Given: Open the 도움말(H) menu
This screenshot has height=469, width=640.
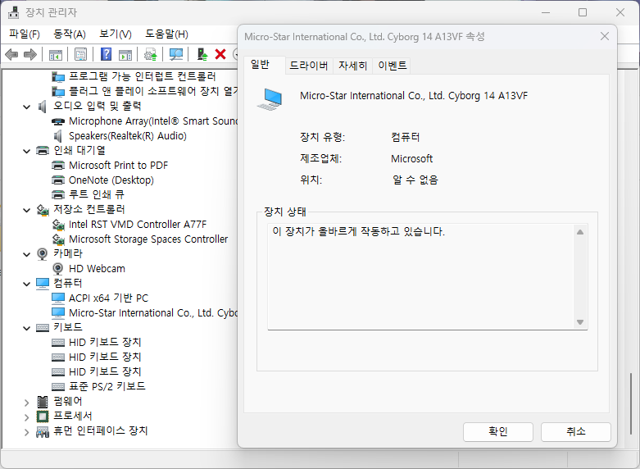Looking at the screenshot, I should point(166,34).
